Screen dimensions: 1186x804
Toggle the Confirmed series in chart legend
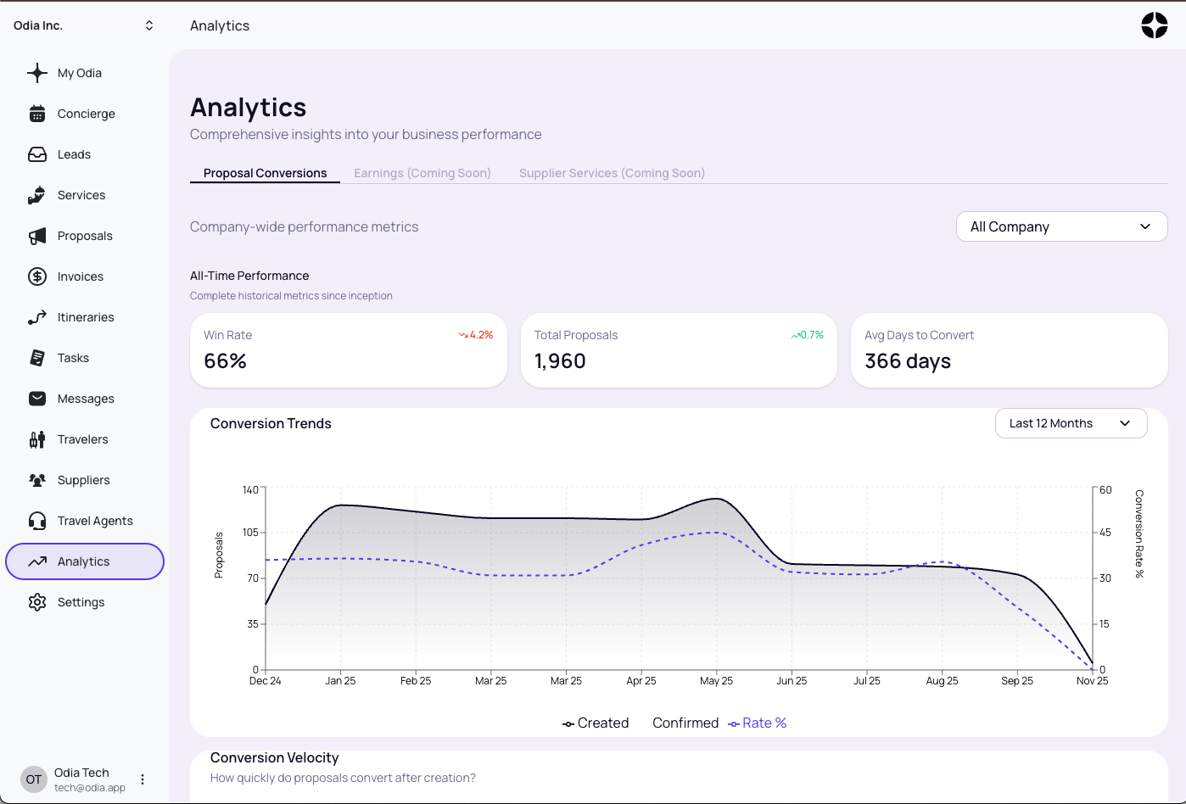pos(685,723)
